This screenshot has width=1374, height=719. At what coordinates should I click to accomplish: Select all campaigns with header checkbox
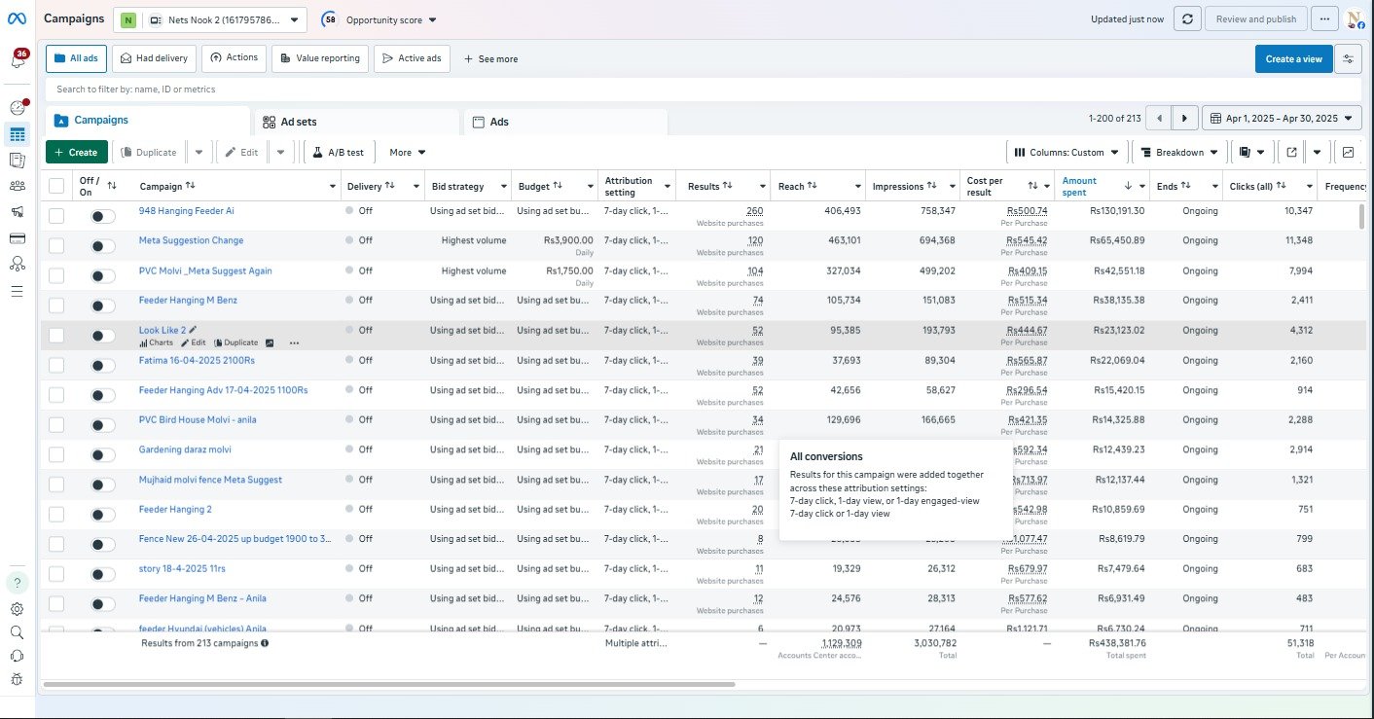click(56, 186)
